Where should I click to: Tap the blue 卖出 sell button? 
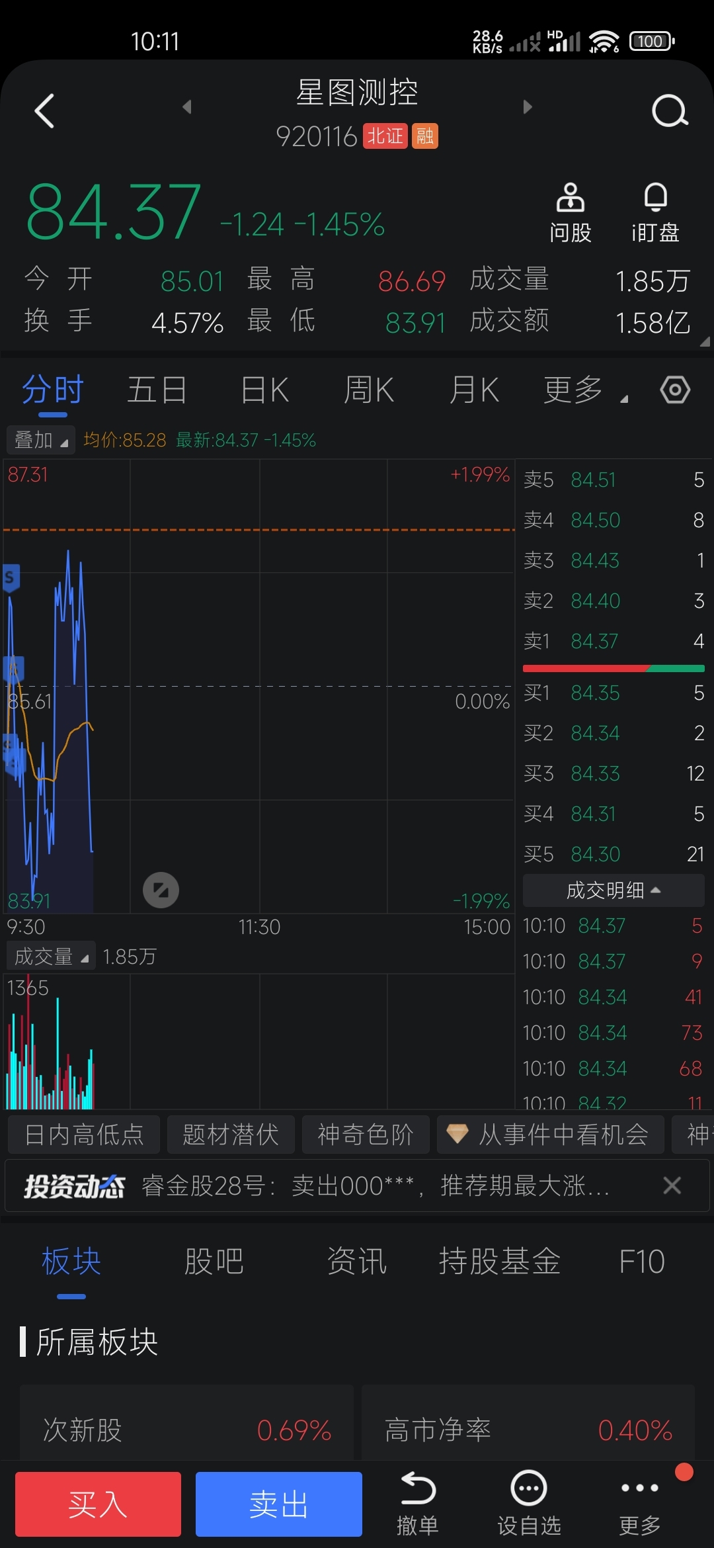click(x=279, y=1504)
